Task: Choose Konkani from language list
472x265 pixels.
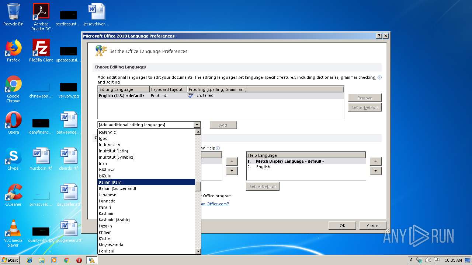Action: click(146, 251)
